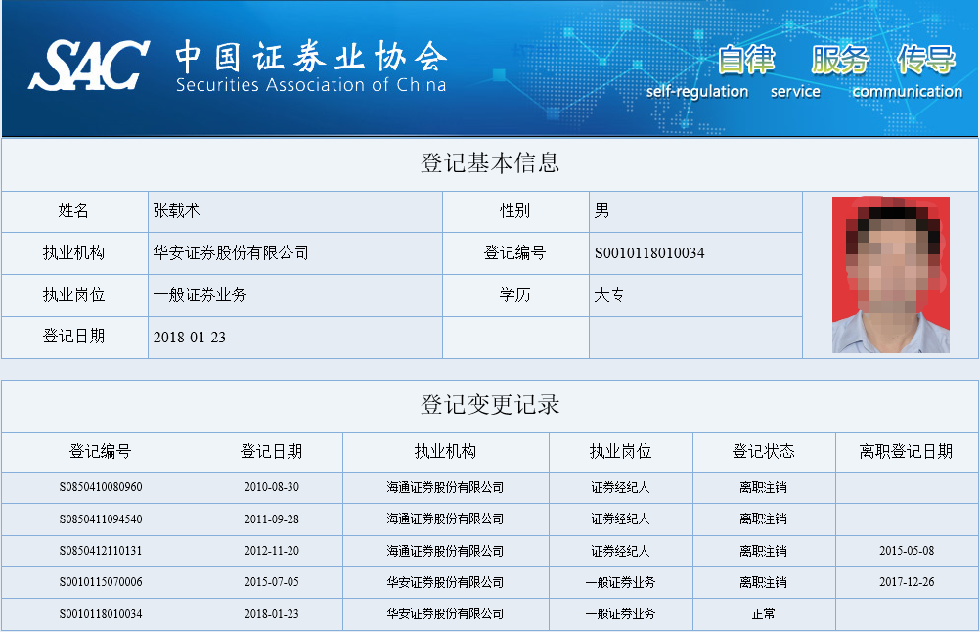Click registration date 2018-01-23 in basic info
The image size is (980, 632).
pos(190,338)
